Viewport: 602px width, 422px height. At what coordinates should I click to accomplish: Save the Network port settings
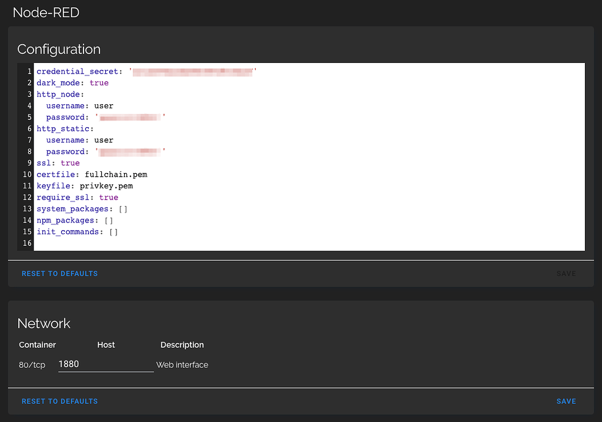tap(566, 401)
